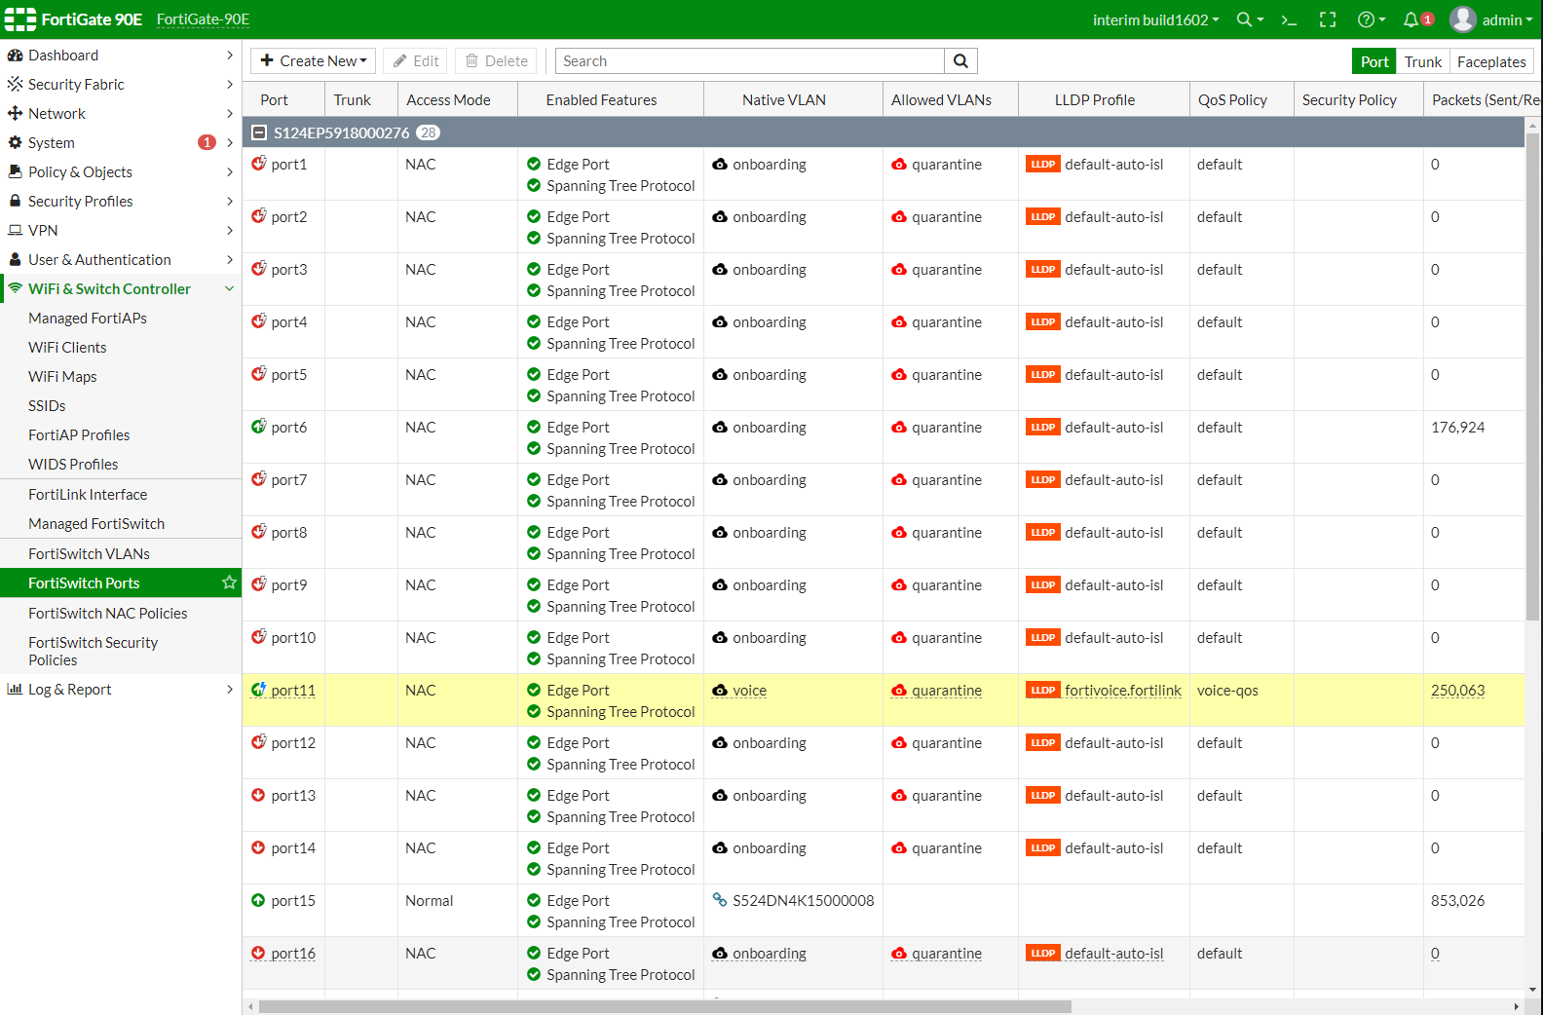The height and width of the screenshot is (1015, 1543).
Task: Click inside the Search input field
Action: (x=749, y=60)
